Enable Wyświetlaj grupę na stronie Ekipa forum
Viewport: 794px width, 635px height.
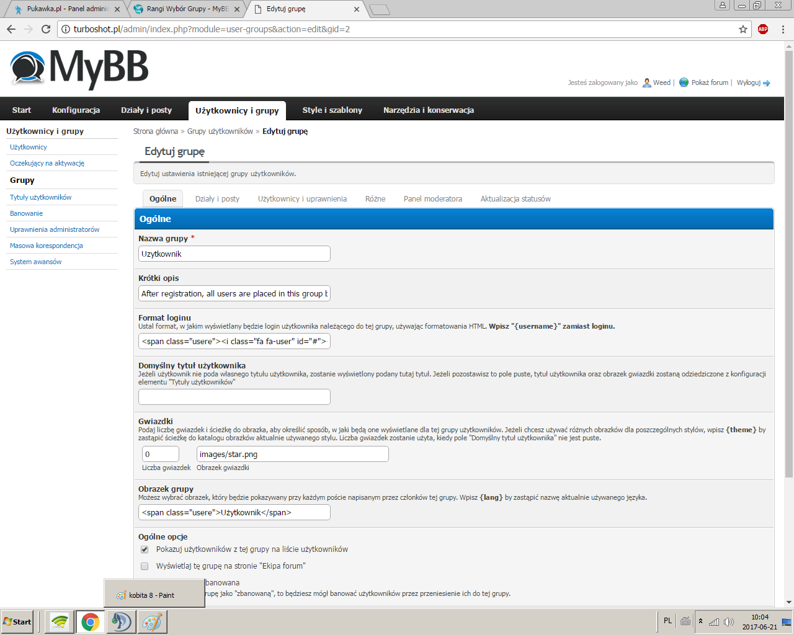(145, 566)
